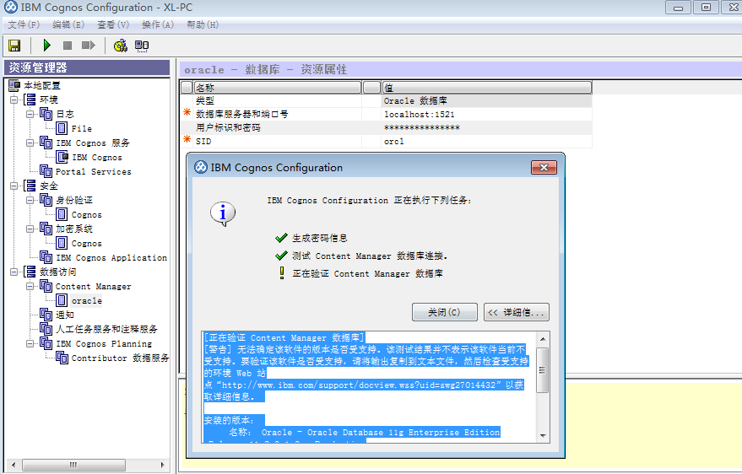Open the 文件(F) menu
The width and height of the screenshot is (742, 474).
point(24,24)
